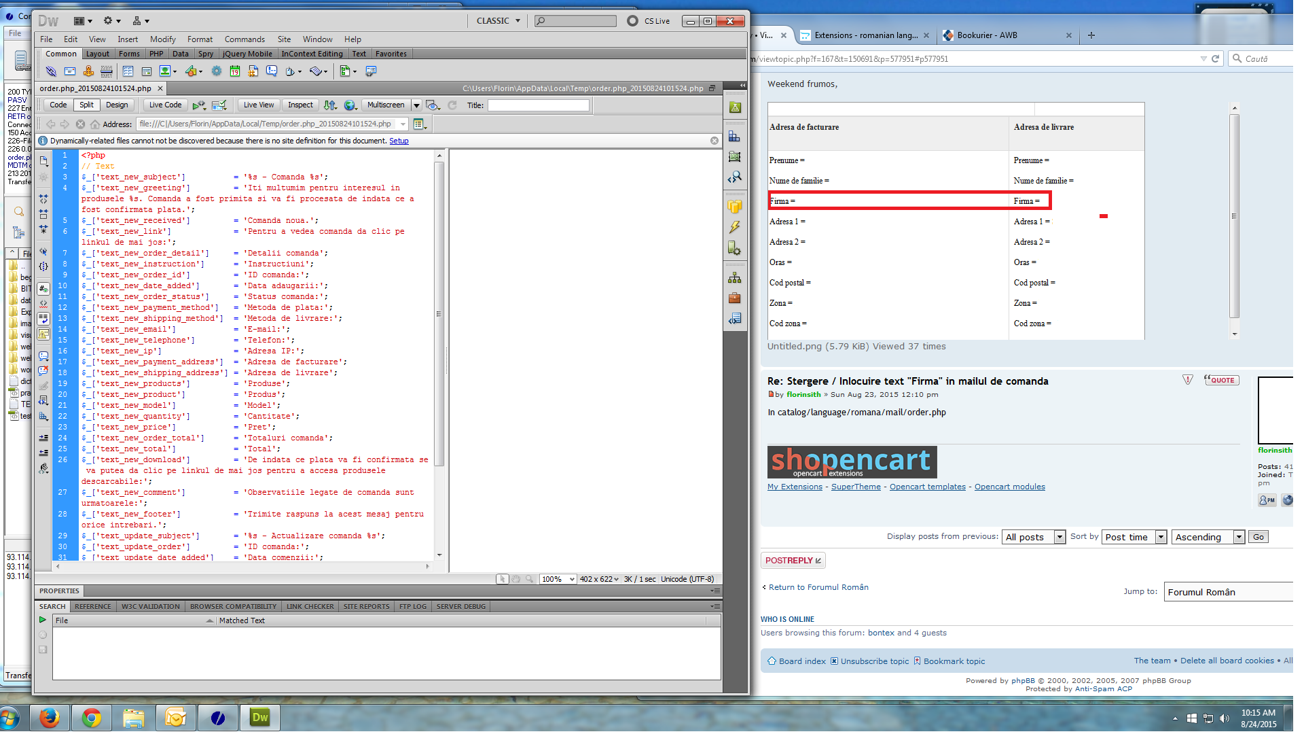Open SuperTheme signature link
The height and width of the screenshot is (734, 1304).
[x=856, y=487]
